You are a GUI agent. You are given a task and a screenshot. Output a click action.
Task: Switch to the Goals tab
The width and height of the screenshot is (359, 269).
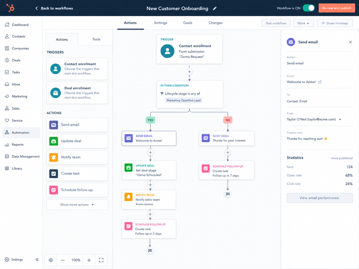pyautogui.click(x=188, y=23)
